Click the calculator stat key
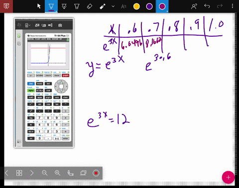The width and height of the screenshot is (239, 188). coord(48,91)
